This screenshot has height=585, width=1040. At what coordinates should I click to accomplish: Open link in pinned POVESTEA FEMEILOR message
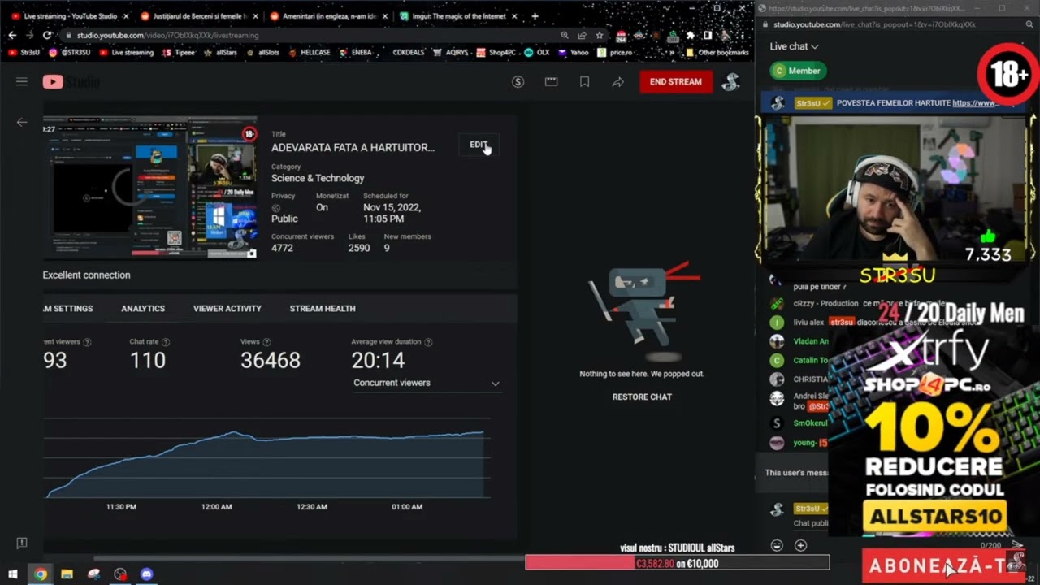[x=975, y=103]
